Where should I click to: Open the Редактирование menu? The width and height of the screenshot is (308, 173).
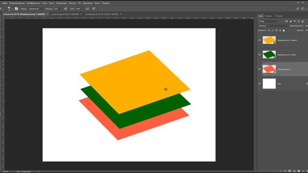coord(17,3)
